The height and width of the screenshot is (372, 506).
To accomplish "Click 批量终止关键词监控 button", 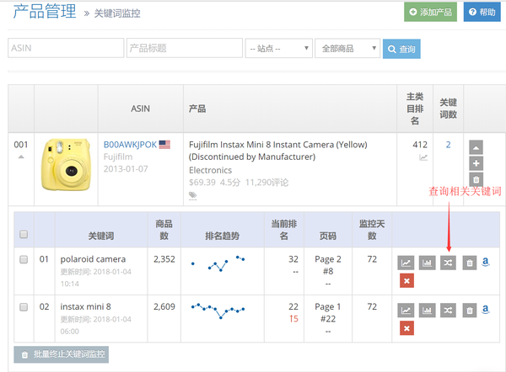I will (62, 354).
